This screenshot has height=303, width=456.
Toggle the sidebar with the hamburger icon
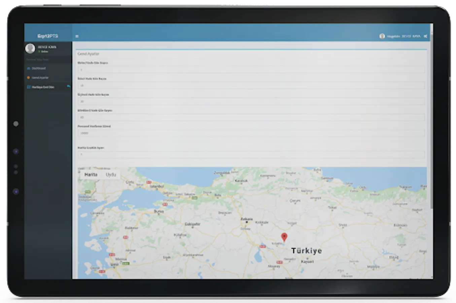[77, 36]
